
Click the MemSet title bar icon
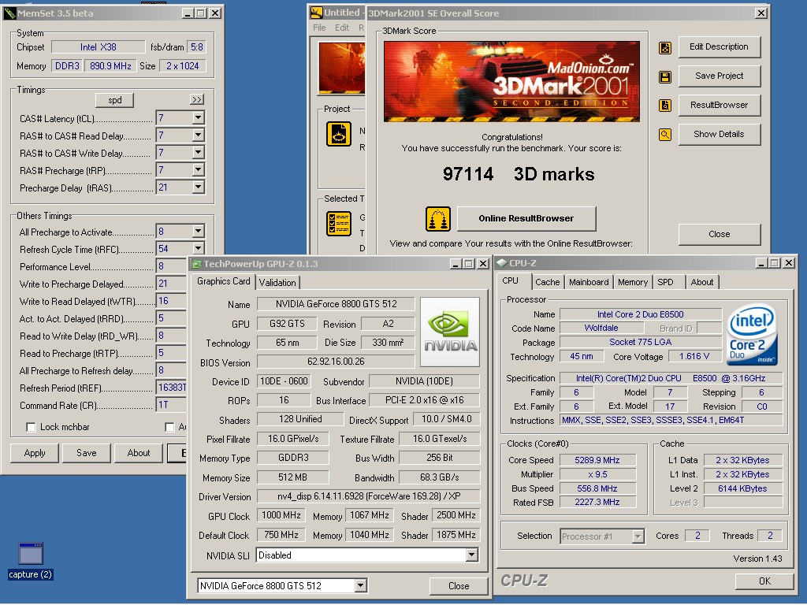click(x=9, y=13)
